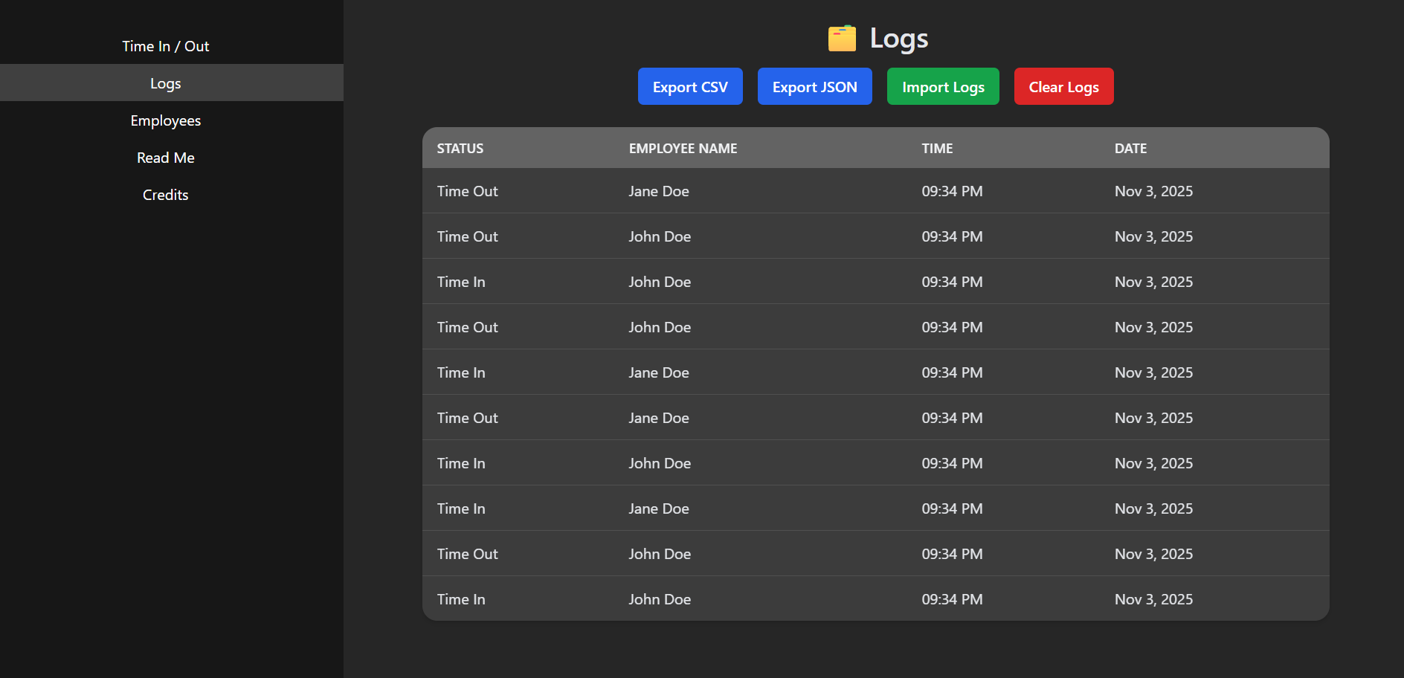View the Credits page
Viewport: 1404px width, 678px height.
[165, 194]
